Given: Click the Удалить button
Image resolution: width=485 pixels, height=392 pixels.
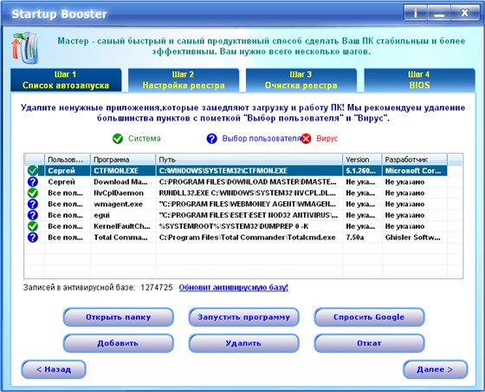Looking at the screenshot, I should [x=243, y=343].
